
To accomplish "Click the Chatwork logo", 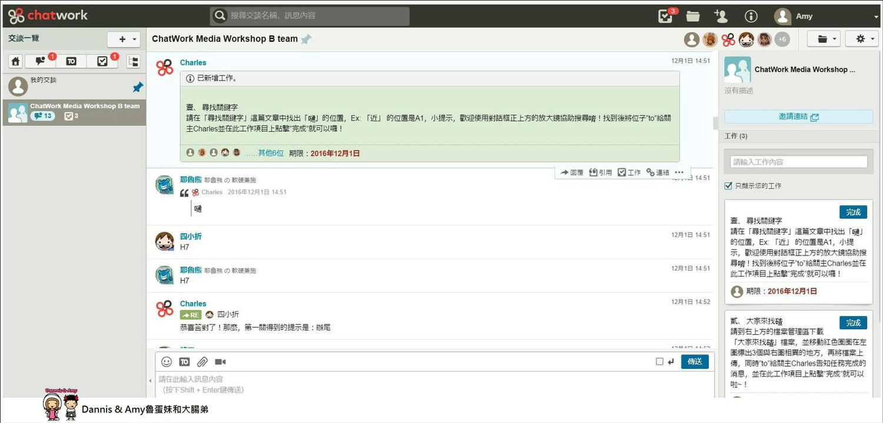I will tap(48, 15).
